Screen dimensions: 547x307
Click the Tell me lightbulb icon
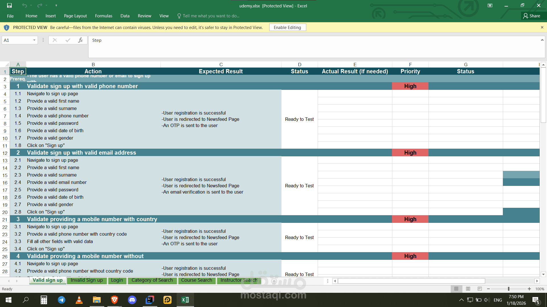[179, 16]
